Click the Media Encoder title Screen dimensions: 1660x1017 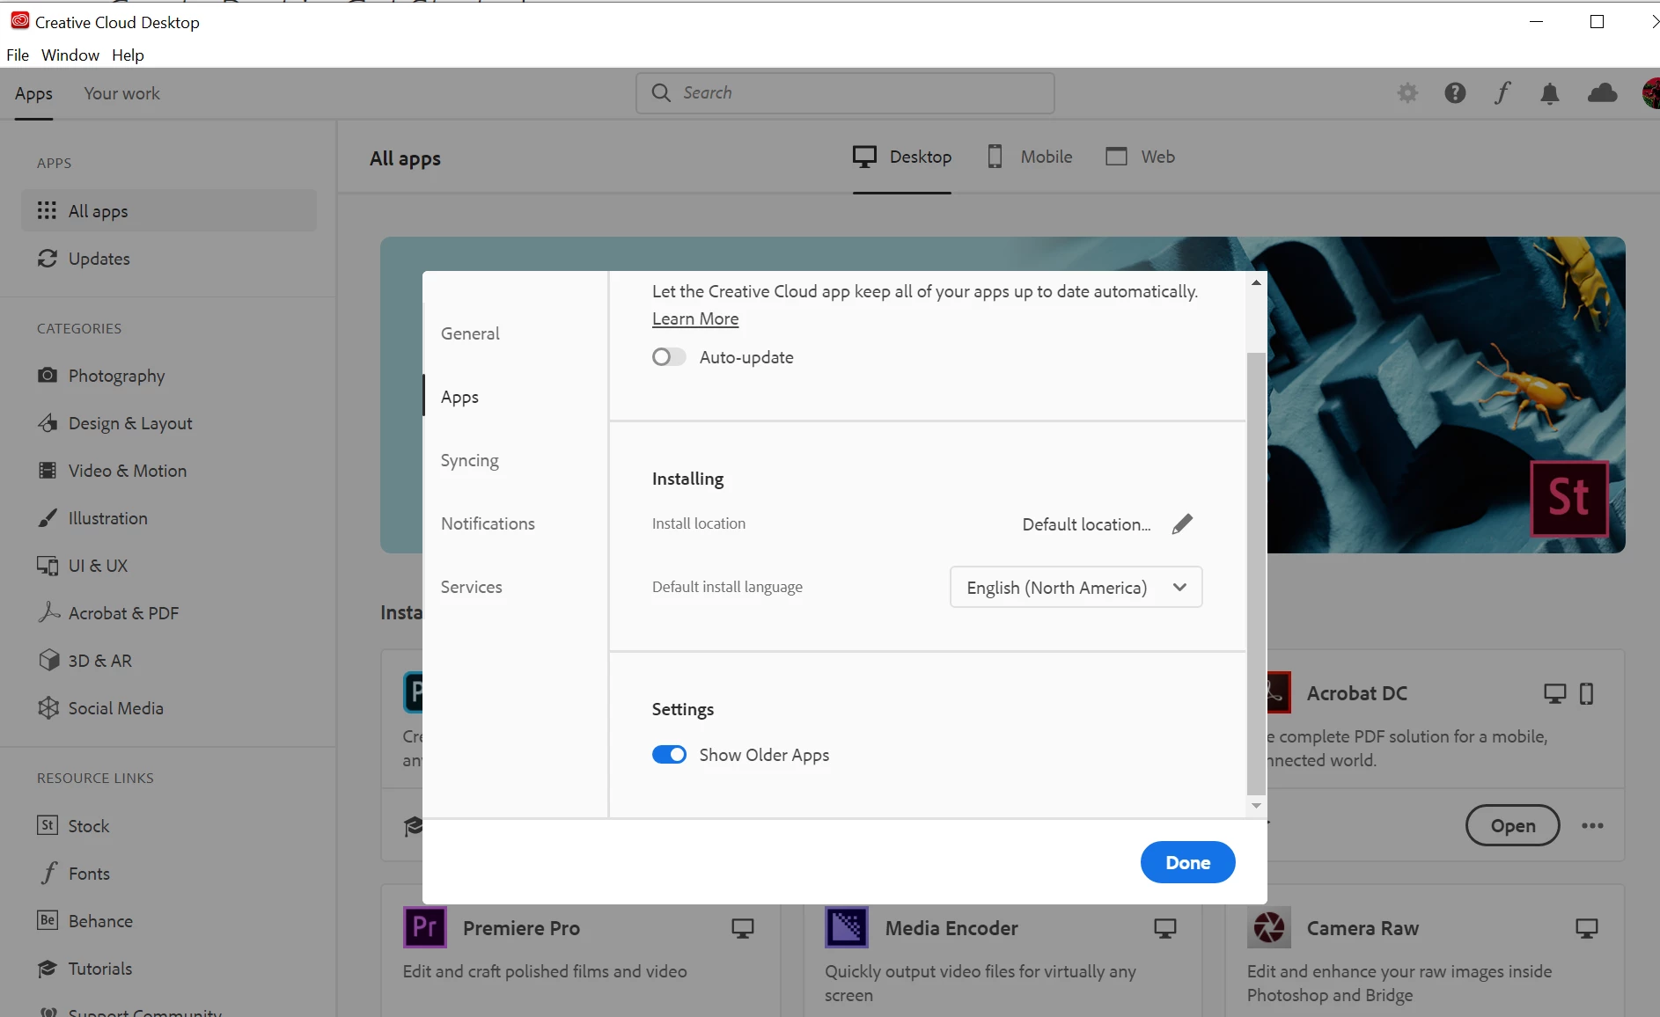pos(951,928)
